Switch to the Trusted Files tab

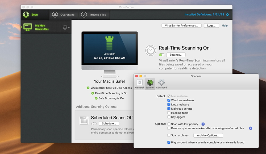click(x=94, y=15)
